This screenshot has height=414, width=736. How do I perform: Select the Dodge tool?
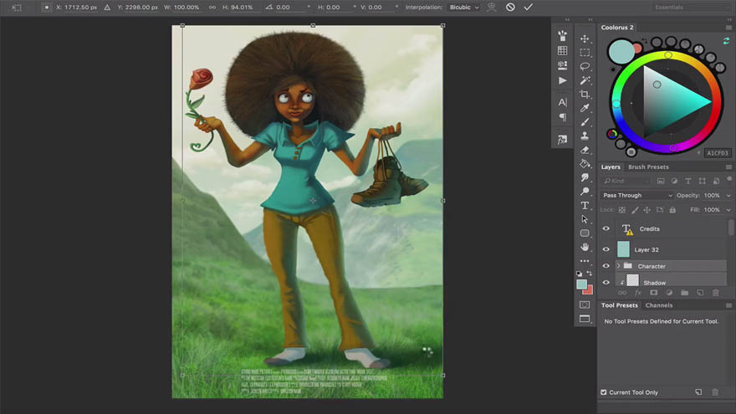point(585,192)
